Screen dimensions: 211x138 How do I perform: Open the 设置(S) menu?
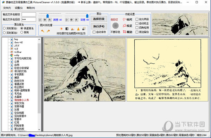click(19, 8)
